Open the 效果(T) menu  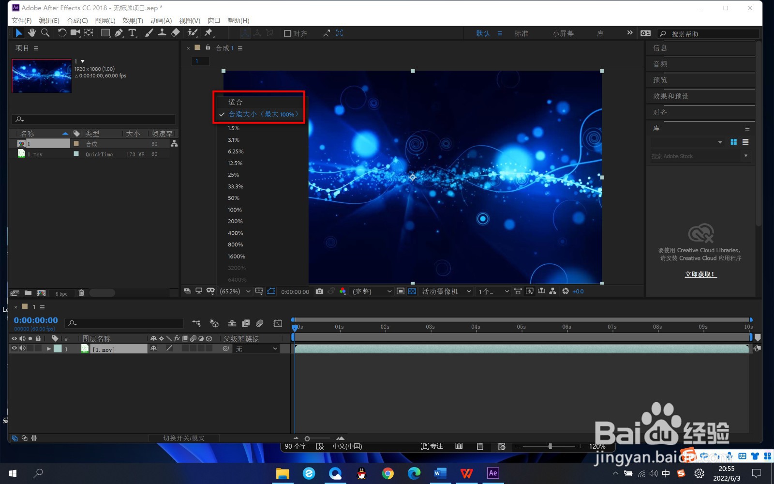coord(133,21)
